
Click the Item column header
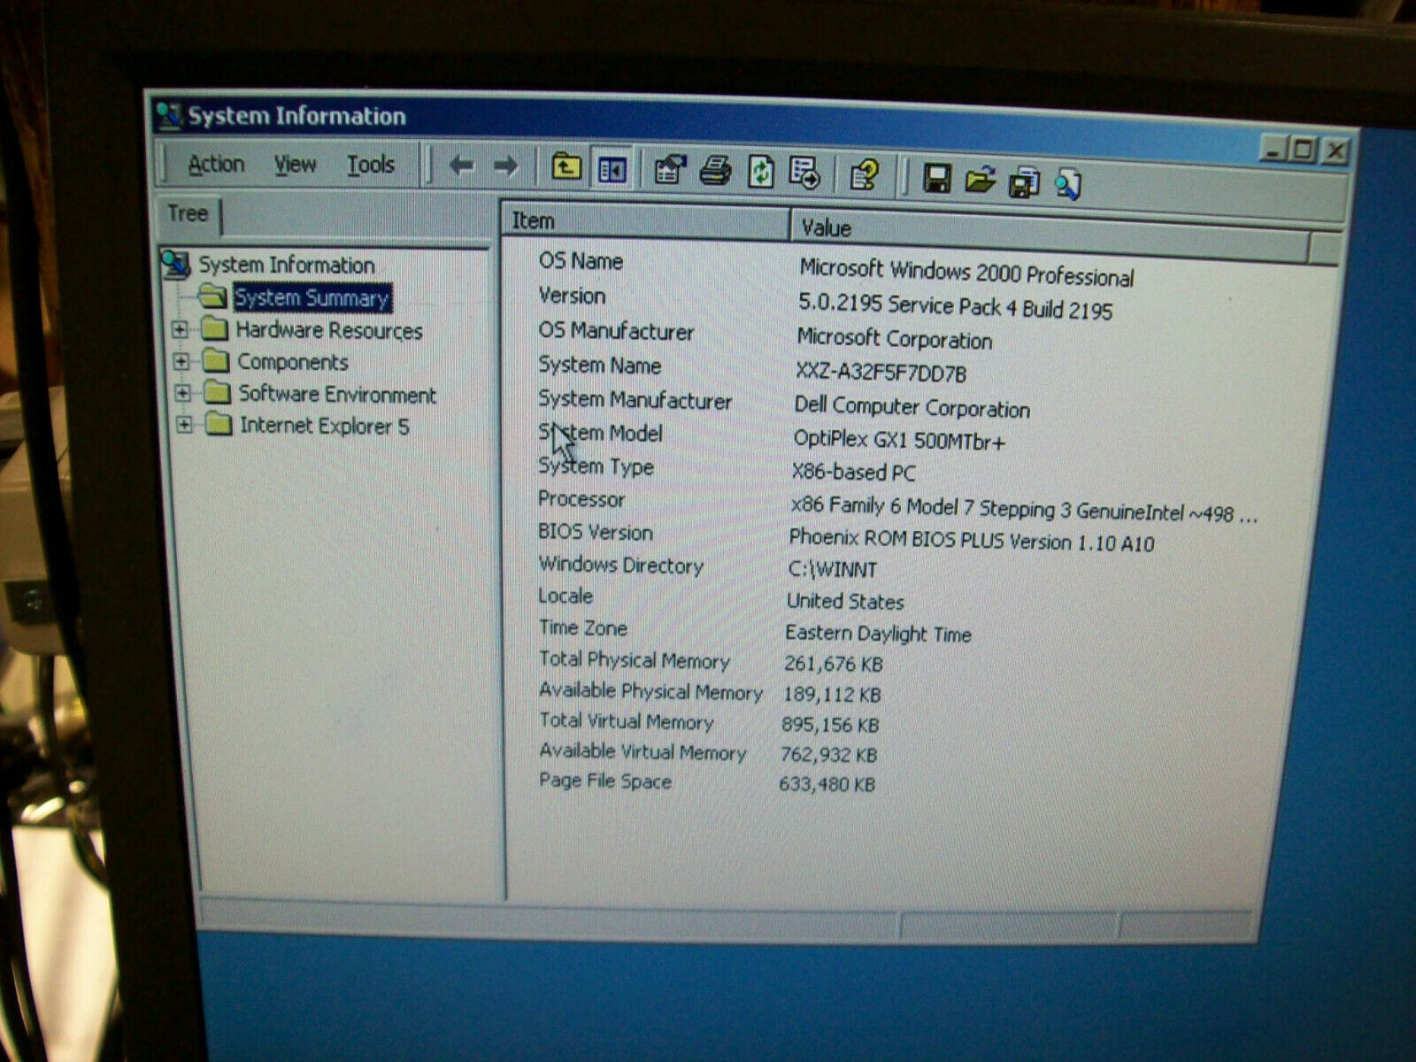(x=646, y=221)
